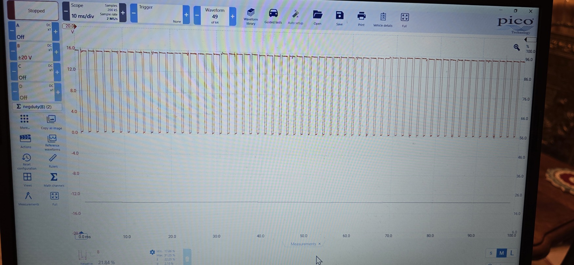Open Vehicle details clipboard
The image size is (574, 265).
click(383, 20)
